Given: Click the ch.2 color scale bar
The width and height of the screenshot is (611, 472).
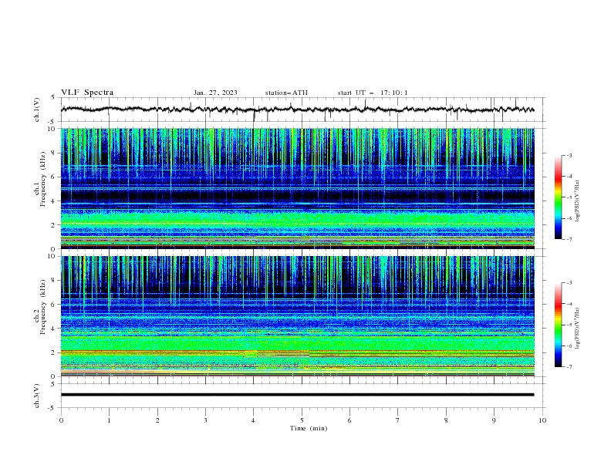Looking at the screenshot, I should [558, 325].
